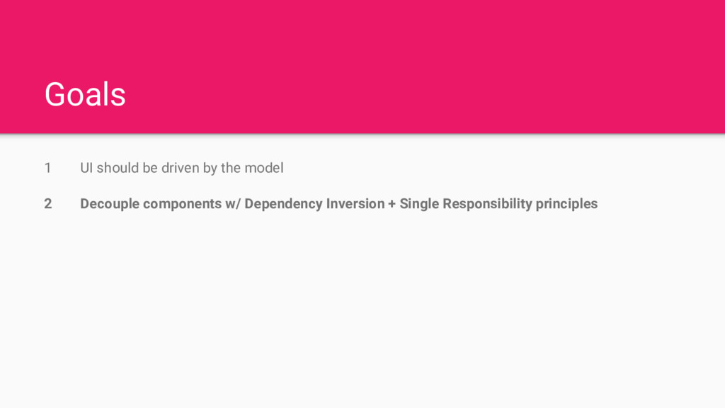The height and width of the screenshot is (408, 725).
Task: Click the "UI should be driven by the model" line
Action: point(182,168)
